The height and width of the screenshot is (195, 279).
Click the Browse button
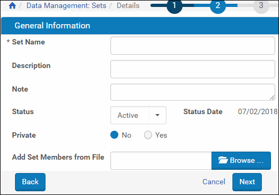click(241, 161)
